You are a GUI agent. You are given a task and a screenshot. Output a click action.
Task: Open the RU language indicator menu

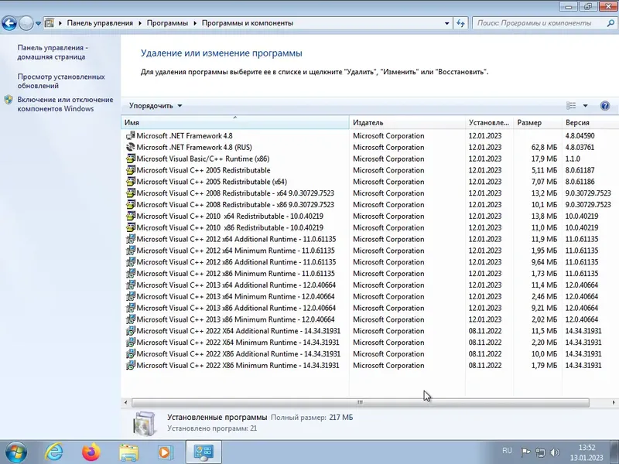508,451
